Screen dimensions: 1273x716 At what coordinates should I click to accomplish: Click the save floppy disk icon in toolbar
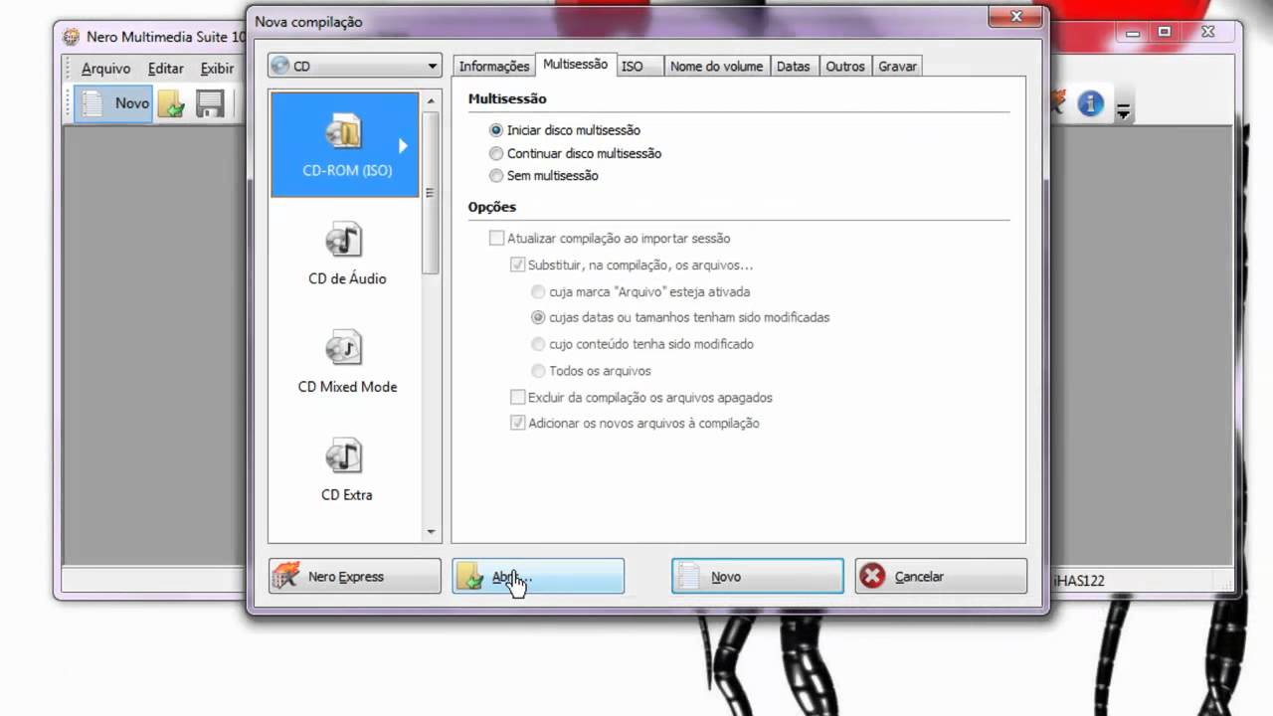(x=210, y=103)
